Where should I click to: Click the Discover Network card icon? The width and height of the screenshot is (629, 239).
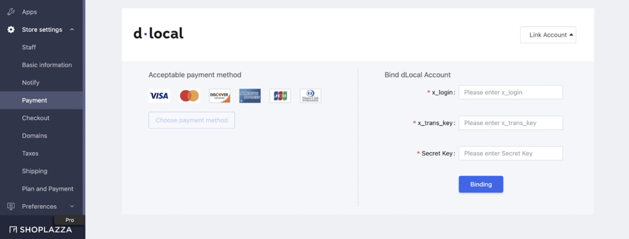[x=220, y=96]
